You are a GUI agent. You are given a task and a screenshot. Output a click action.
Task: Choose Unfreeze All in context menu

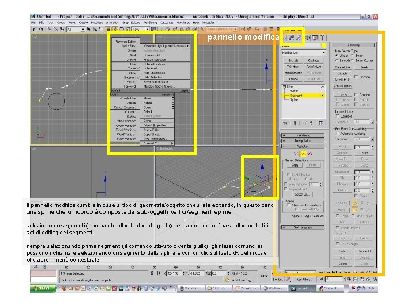coord(152,55)
